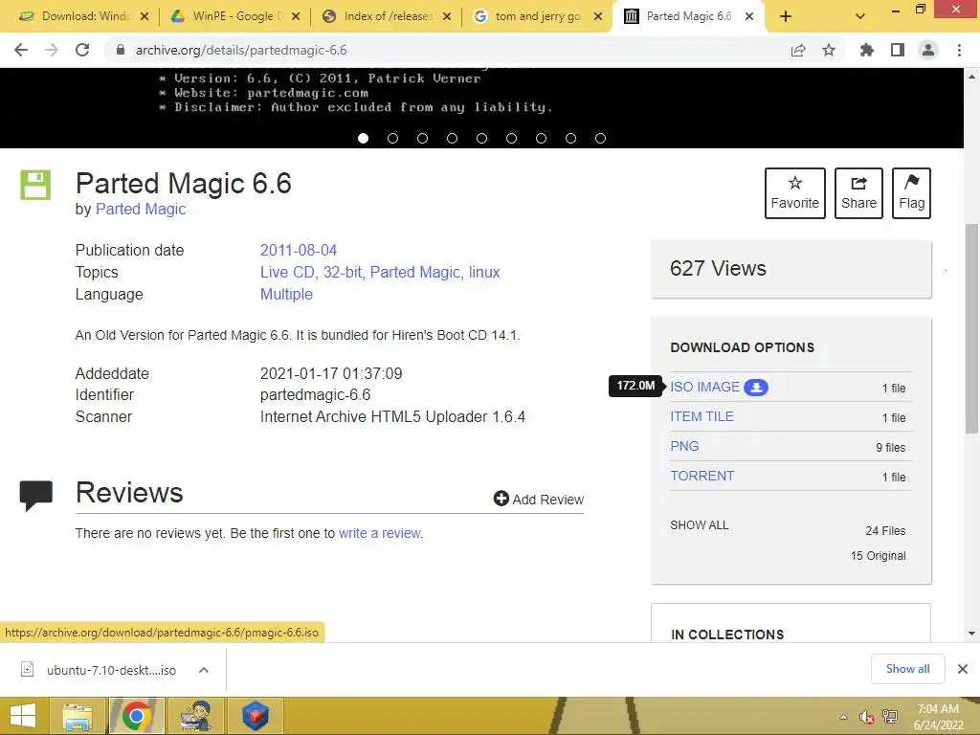Close the WinPE Google Drive tab
980x735 pixels.
click(296, 17)
